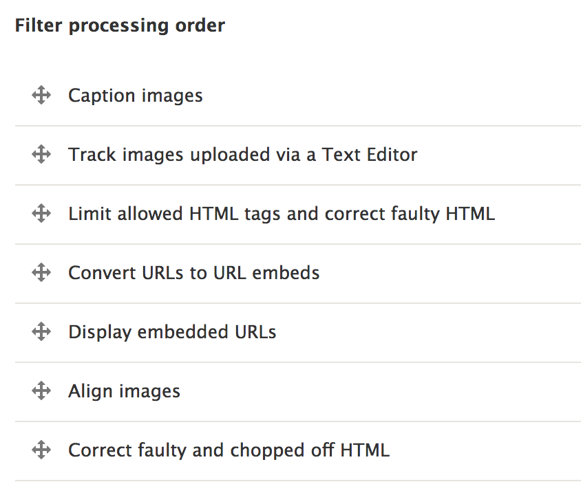Click the move icon for Convert URLs to URL embeds
Image resolution: width=581 pixels, height=484 pixels.
click(41, 273)
